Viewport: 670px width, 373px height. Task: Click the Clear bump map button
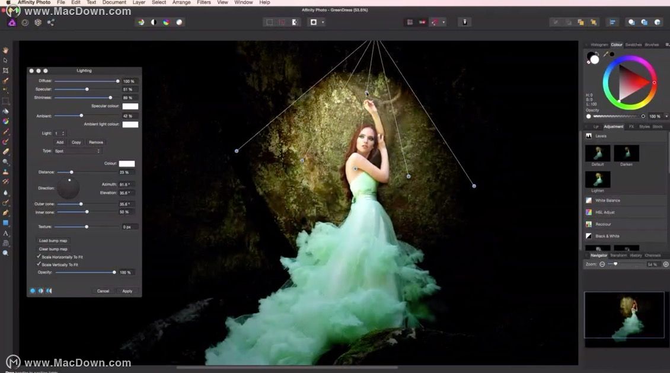[53, 249]
